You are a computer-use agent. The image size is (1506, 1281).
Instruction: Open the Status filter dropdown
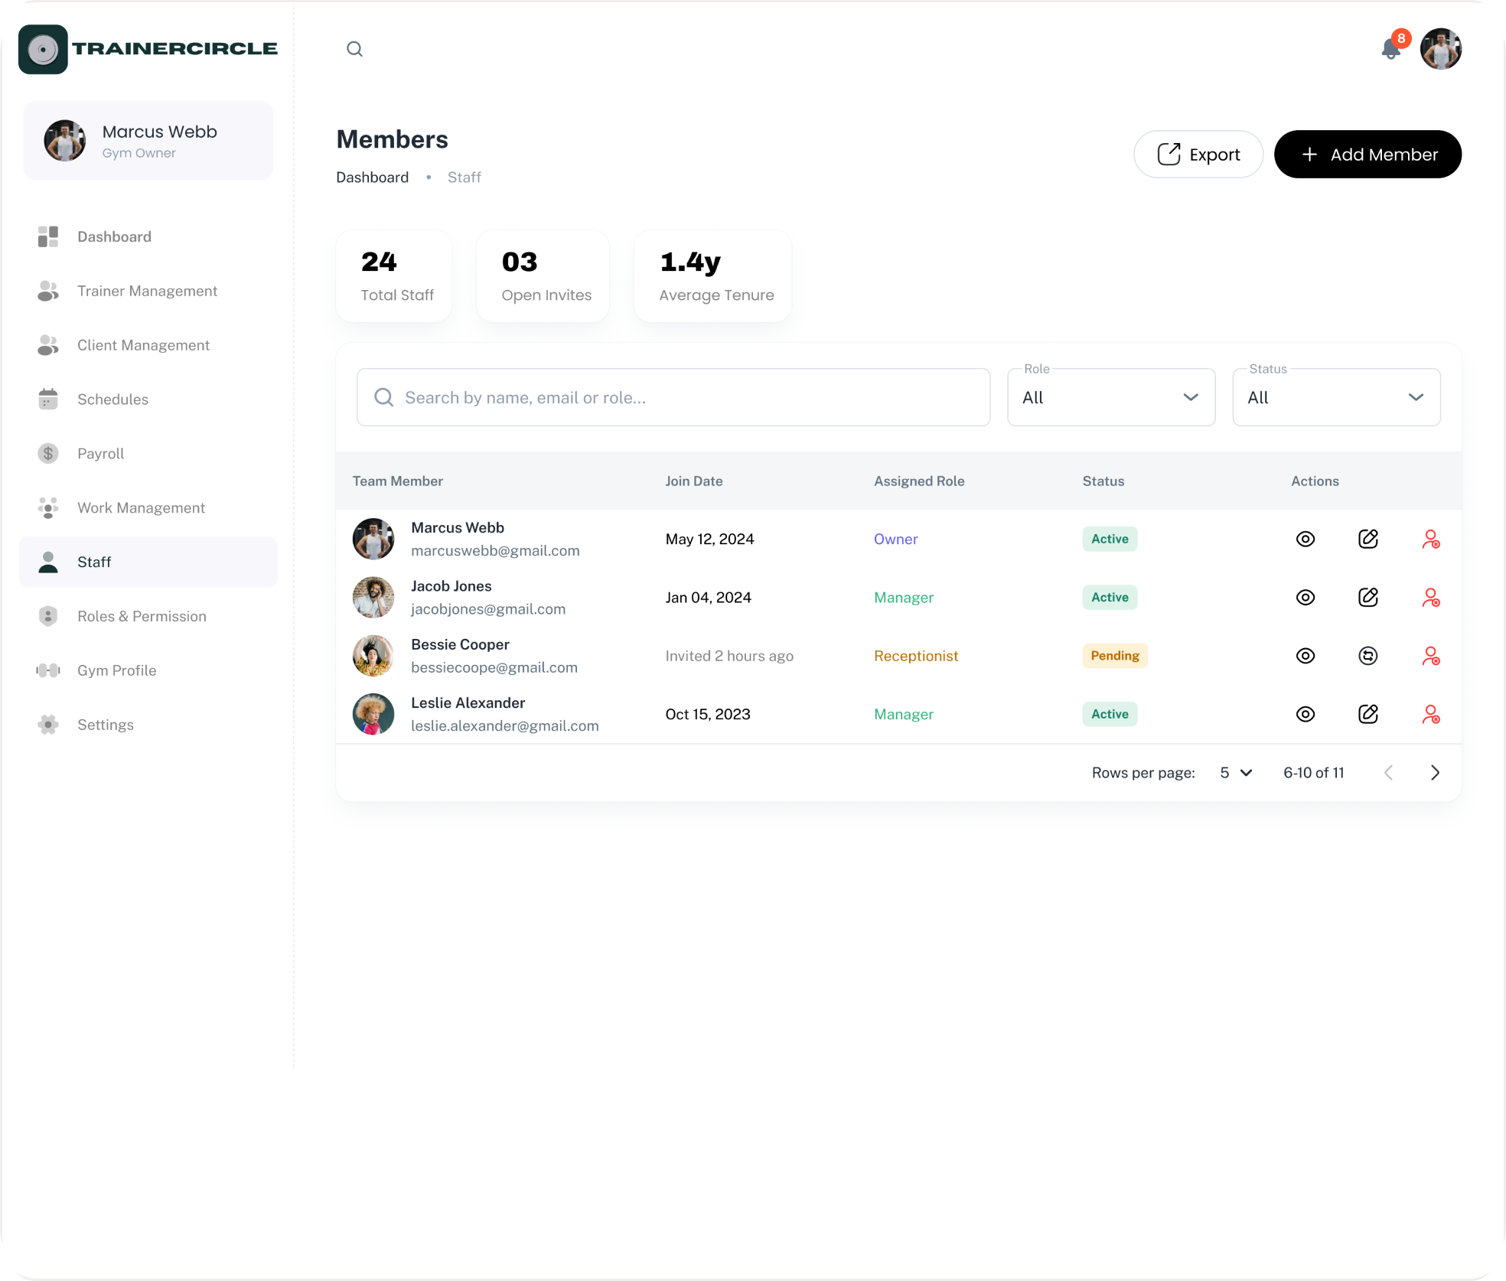point(1336,397)
